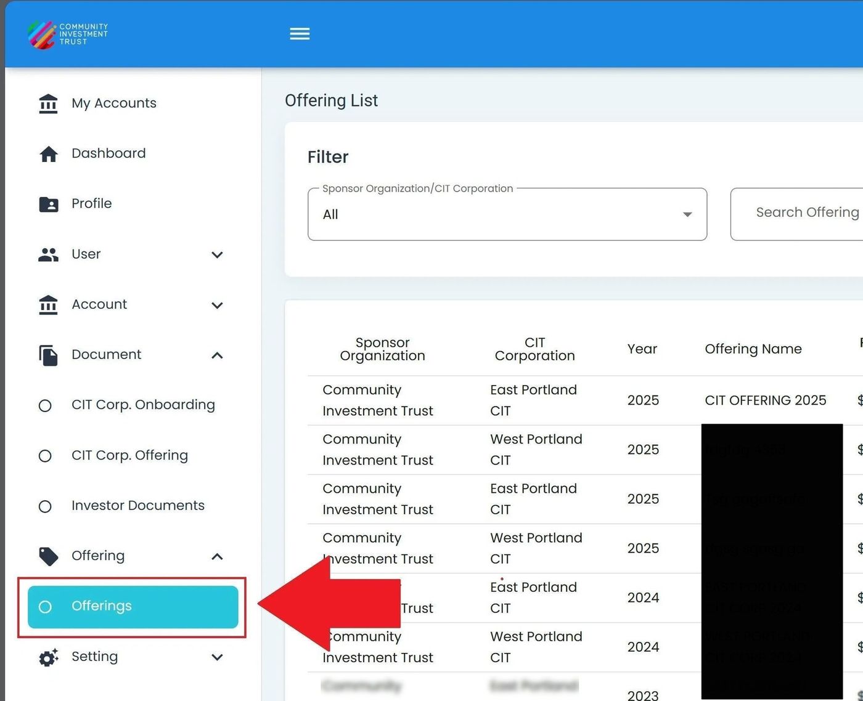Select the CIT Corp. Onboarding radio circle
The width and height of the screenshot is (863, 701).
click(x=45, y=406)
